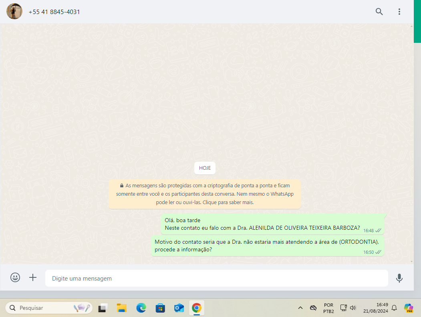
Task: Open the volume control
Action: tap(353, 308)
